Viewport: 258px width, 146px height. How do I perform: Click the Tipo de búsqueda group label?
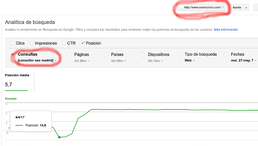point(201,54)
